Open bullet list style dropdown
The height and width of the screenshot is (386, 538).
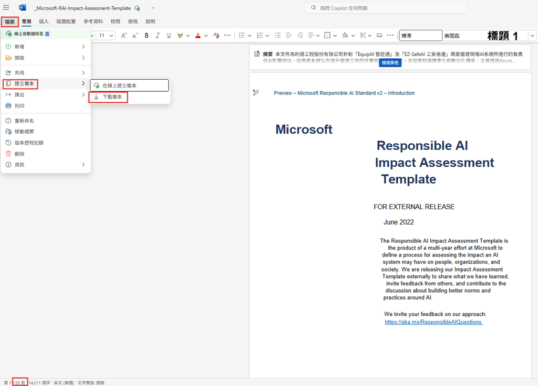[x=250, y=36]
